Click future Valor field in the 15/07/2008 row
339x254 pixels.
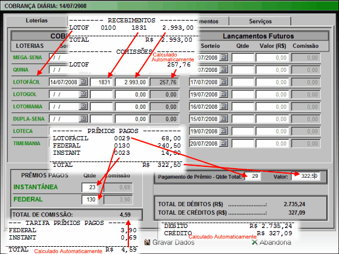(272, 119)
